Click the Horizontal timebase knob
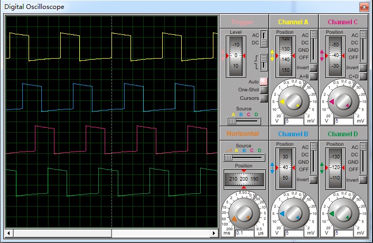The width and height of the screenshot is (373, 243). click(245, 213)
